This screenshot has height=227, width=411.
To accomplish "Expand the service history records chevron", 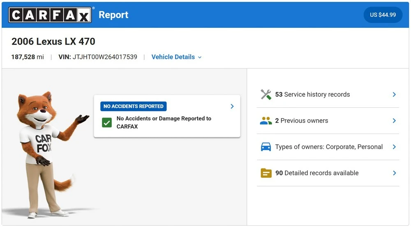I will (394, 95).
